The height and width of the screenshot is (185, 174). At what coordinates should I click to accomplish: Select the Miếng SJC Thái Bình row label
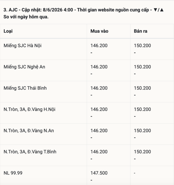(x=25, y=88)
